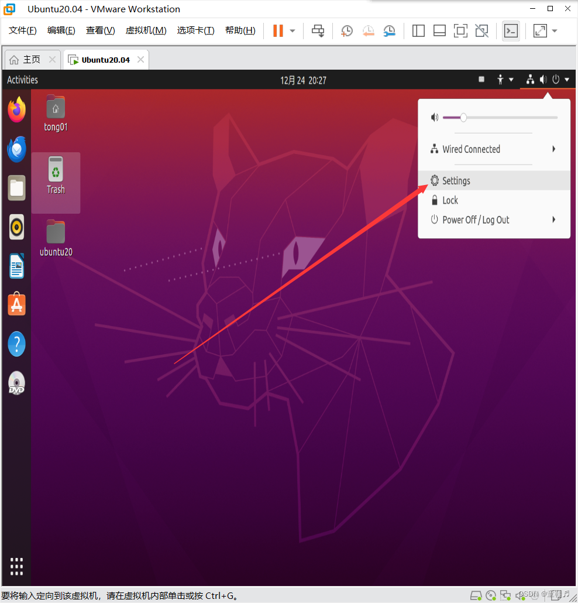
Task: Open Help from the dock
Action: tap(16, 344)
